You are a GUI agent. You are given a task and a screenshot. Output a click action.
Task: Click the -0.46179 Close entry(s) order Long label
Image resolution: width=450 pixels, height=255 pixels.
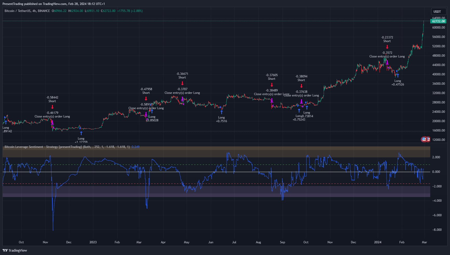pyautogui.click(x=52, y=115)
